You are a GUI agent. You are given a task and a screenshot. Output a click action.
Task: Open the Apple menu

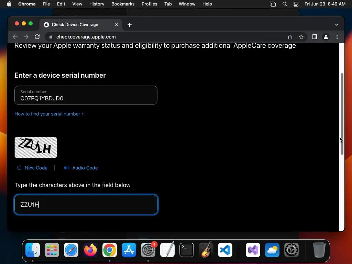tap(9, 4)
